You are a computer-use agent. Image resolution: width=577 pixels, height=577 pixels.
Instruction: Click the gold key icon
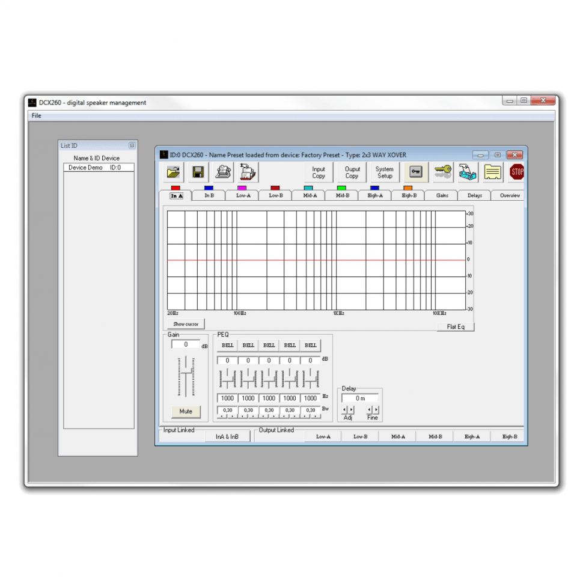coord(443,172)
